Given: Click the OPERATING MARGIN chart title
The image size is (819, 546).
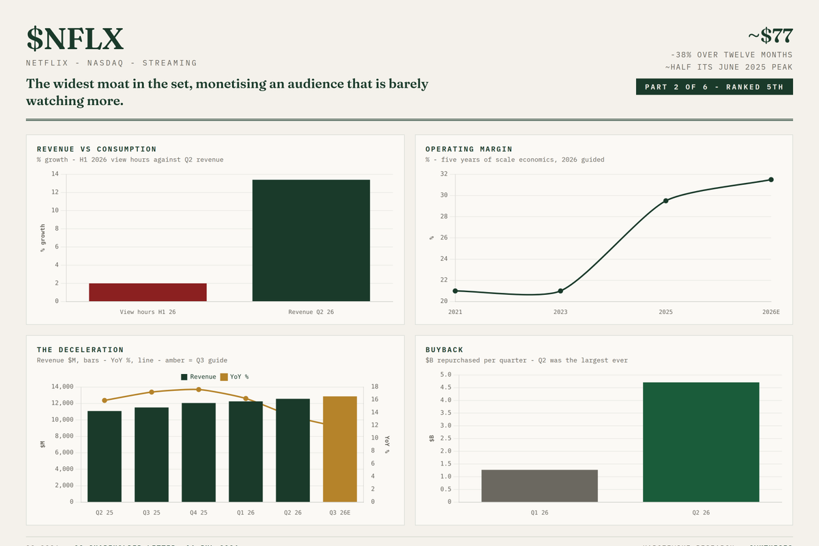Looking at the screenshot, I should (469, 149).
